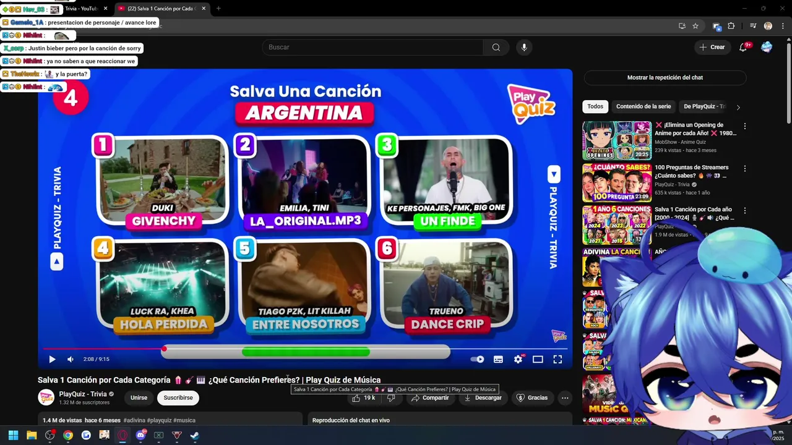Open video player settings gear
792x445 pixels.
click(x=518, y=359)
